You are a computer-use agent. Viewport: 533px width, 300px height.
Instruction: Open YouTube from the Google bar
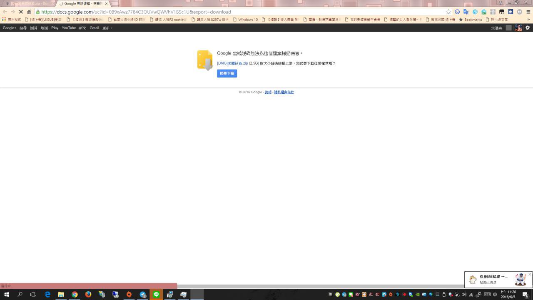tap(69, 28)
